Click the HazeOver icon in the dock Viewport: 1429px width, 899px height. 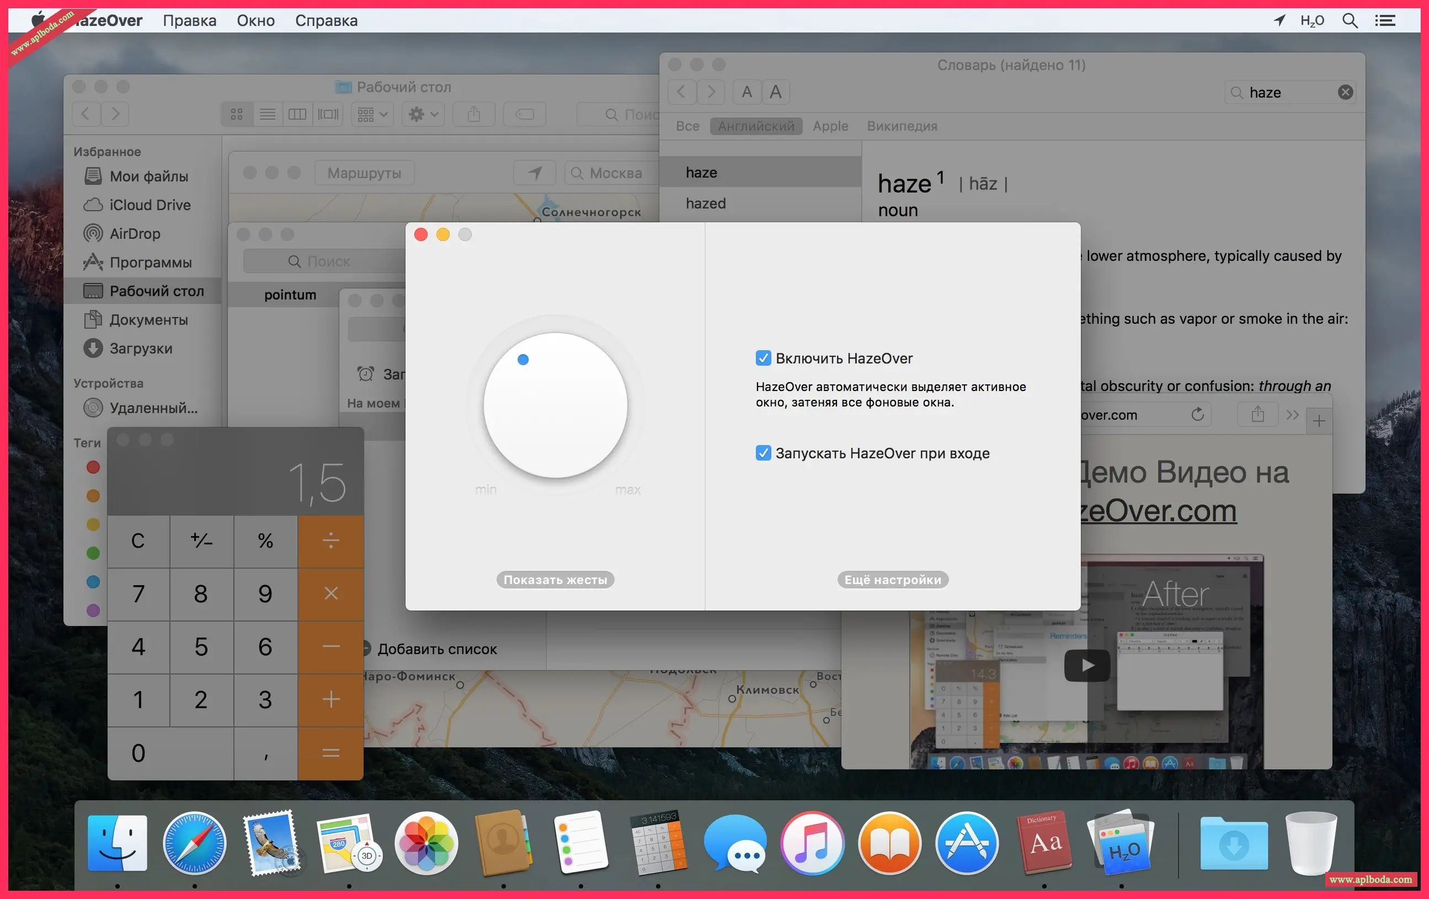pyautogui.click(x=1122, y=843)
